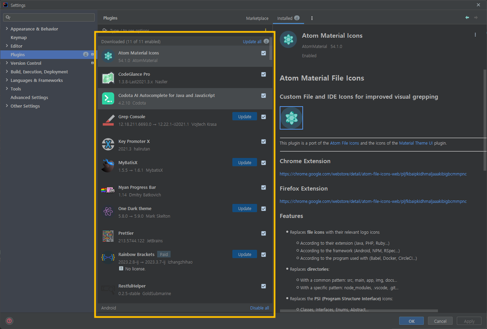Click the settings search magnifier icon
487x329 pixels.
(x=8, y=17)
